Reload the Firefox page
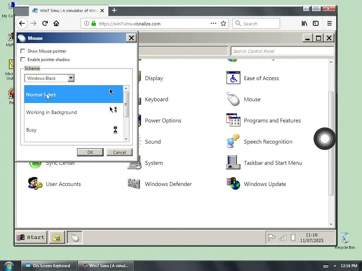The image size is (362, 271). [x=45, y=23]
